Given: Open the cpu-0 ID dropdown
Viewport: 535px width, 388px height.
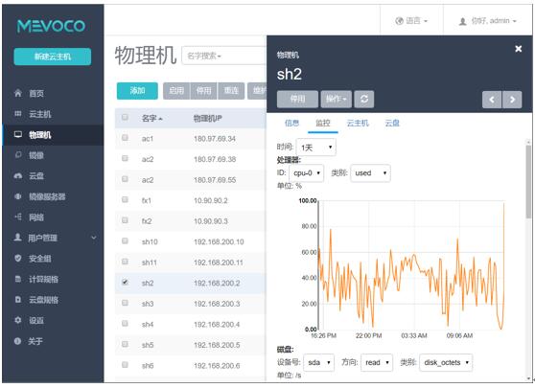Looking at the screenshot, I should pos(307,173).
